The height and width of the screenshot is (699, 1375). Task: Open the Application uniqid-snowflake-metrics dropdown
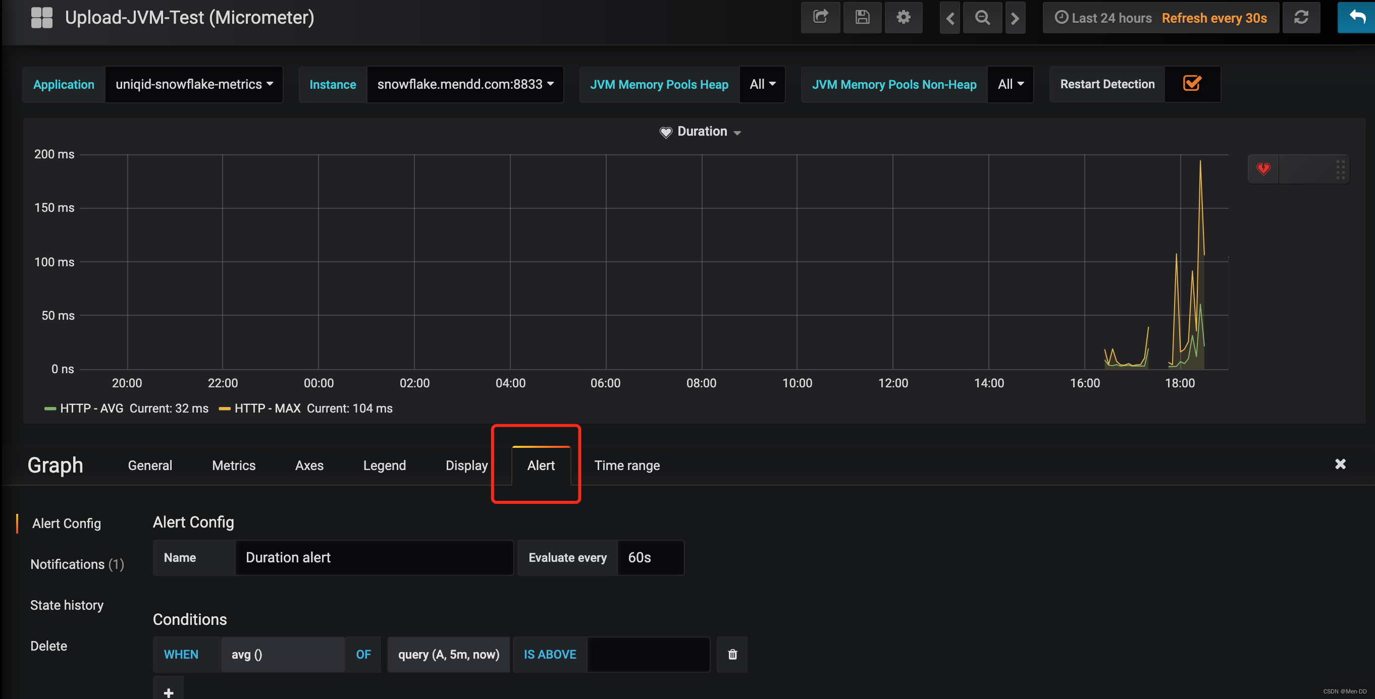(194, 84)
